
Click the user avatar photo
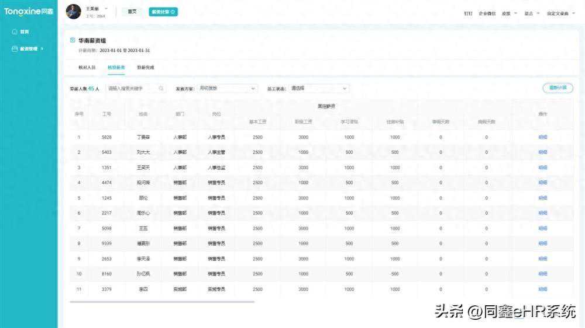click(x=73, y=12)
